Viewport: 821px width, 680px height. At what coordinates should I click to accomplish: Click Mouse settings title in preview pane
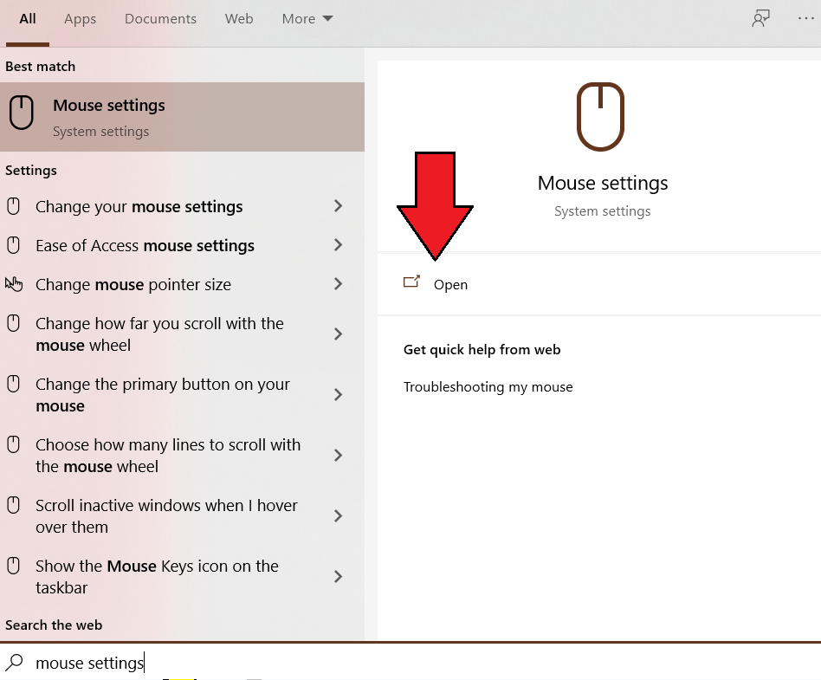603,183
